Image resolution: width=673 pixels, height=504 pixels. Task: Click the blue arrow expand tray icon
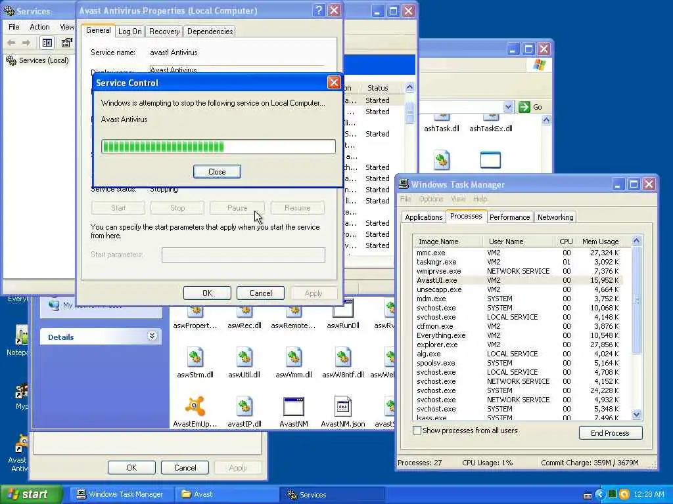point(600,494)
